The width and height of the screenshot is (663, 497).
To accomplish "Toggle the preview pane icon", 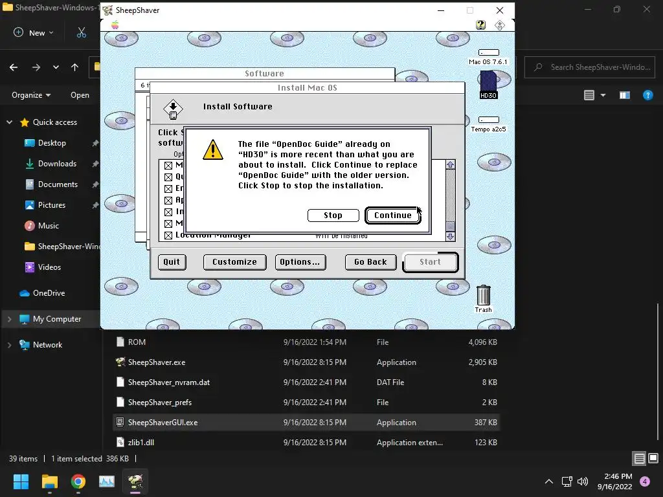I will click(x=625, y=95).
